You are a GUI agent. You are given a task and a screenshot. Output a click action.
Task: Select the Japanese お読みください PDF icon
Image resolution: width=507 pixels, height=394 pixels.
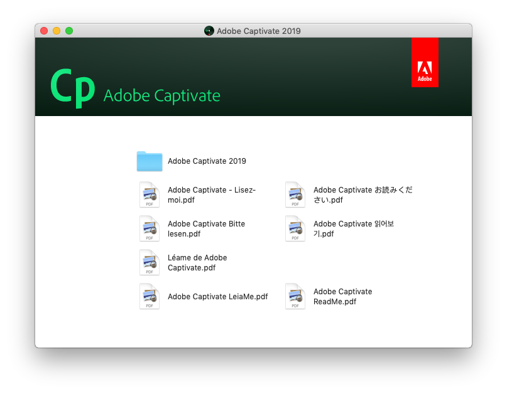click(295, 194)
